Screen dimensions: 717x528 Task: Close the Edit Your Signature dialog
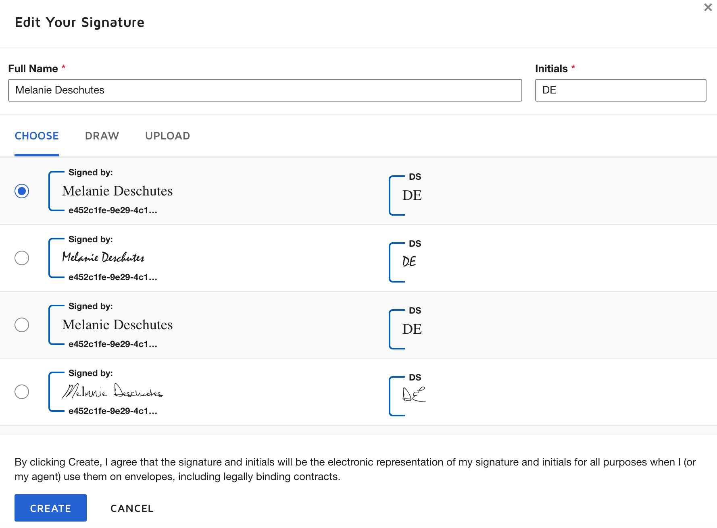click(708, 7)
